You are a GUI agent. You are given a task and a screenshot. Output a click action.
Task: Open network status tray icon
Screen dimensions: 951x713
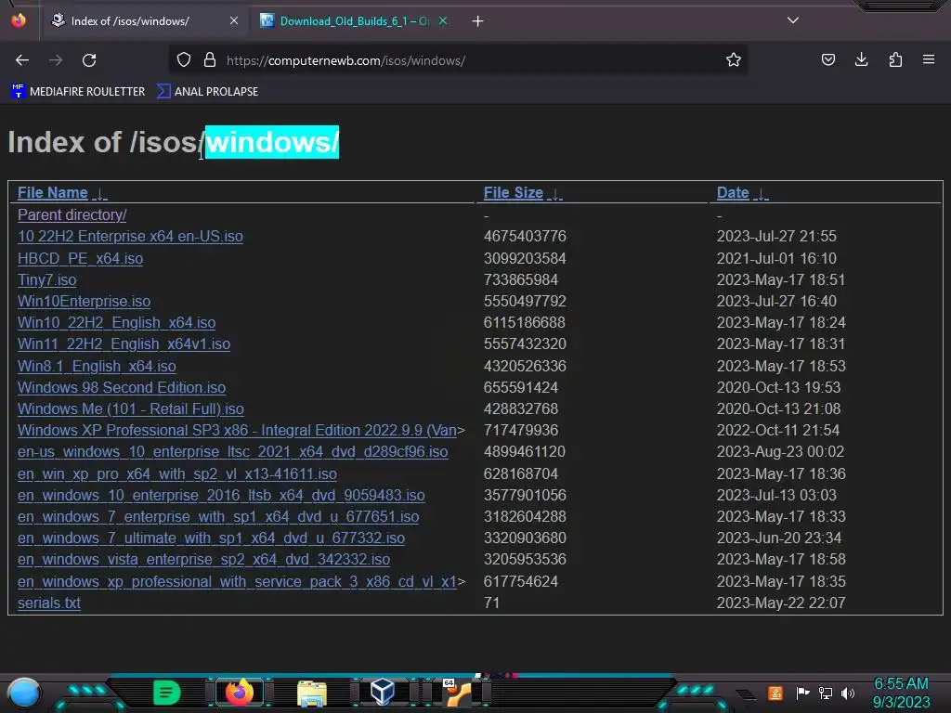826,693
